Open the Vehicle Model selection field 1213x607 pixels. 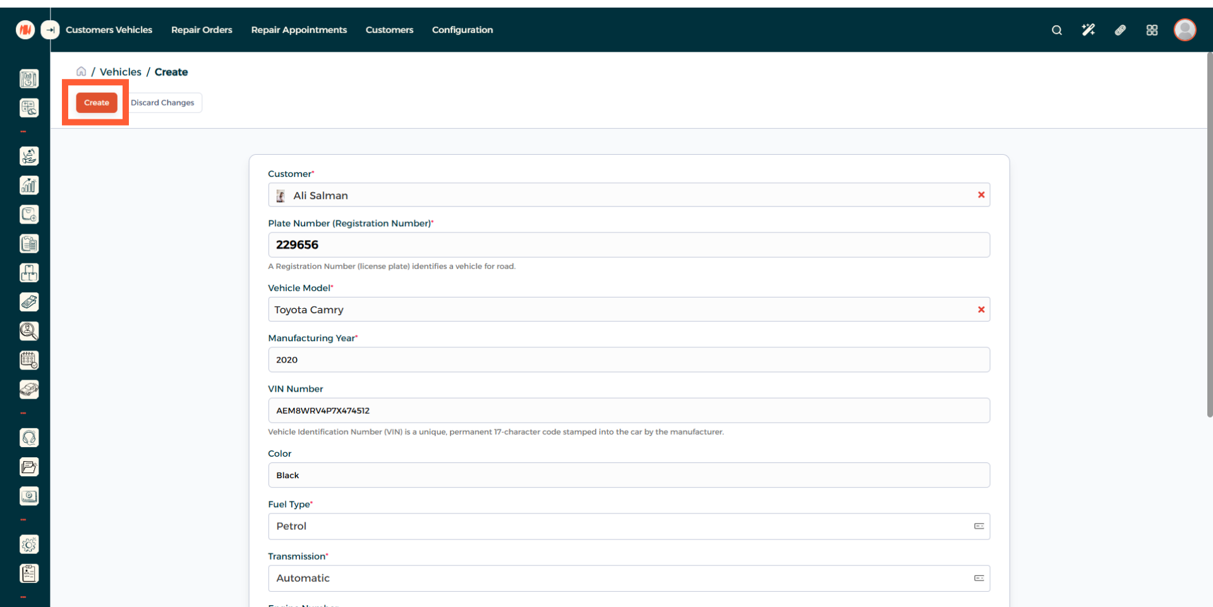point(619,310)
